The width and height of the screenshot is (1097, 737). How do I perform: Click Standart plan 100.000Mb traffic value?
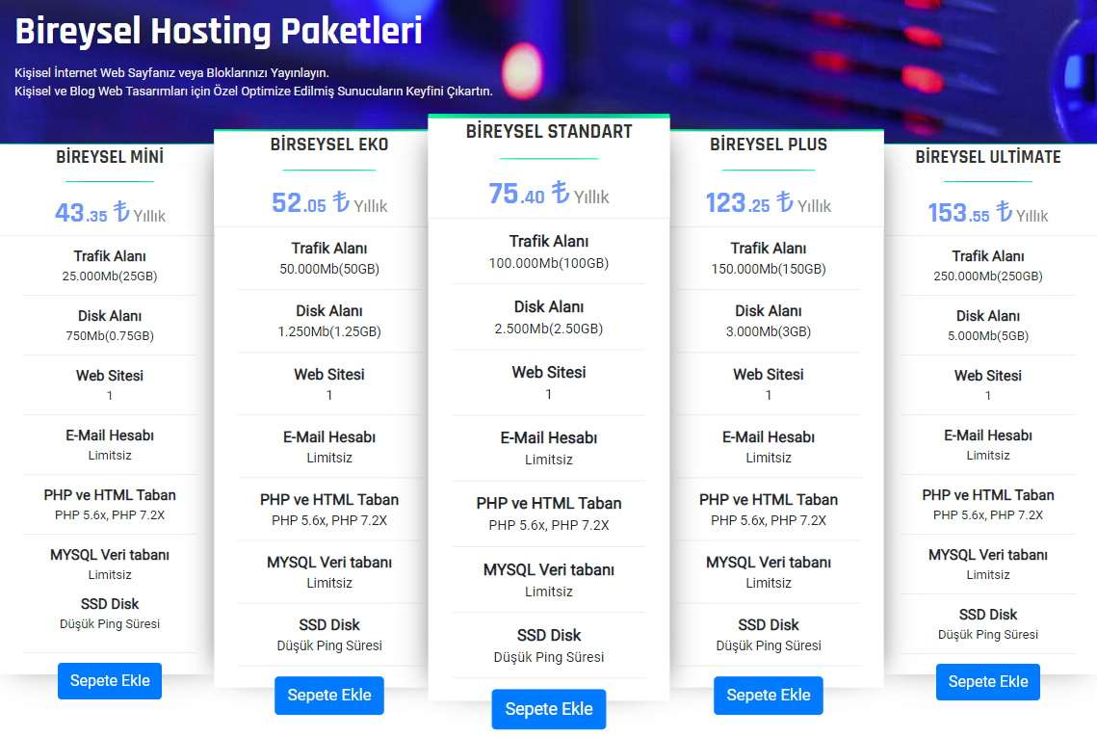549,263
